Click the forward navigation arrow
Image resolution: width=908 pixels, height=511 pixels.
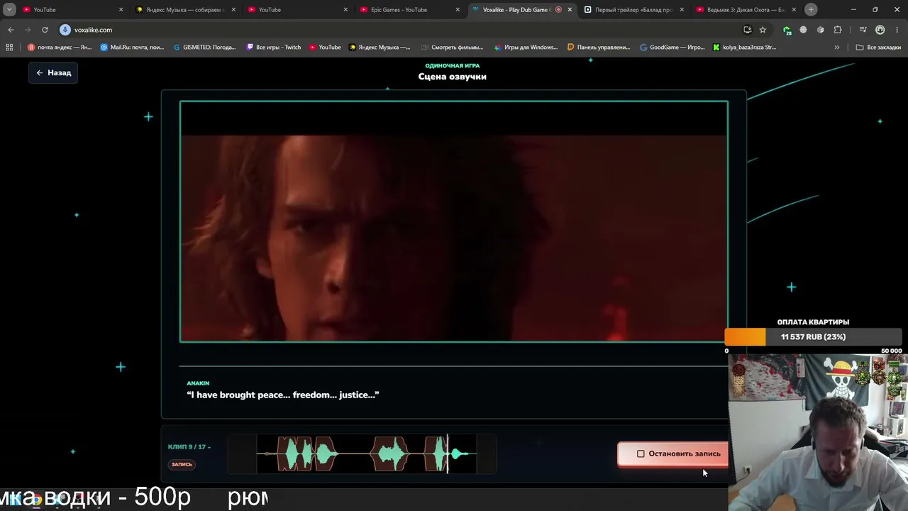[x=28, y=30]
